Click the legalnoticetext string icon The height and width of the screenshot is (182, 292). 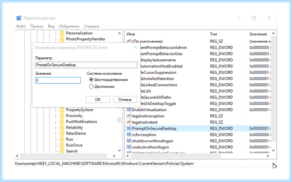click(128, 122)
